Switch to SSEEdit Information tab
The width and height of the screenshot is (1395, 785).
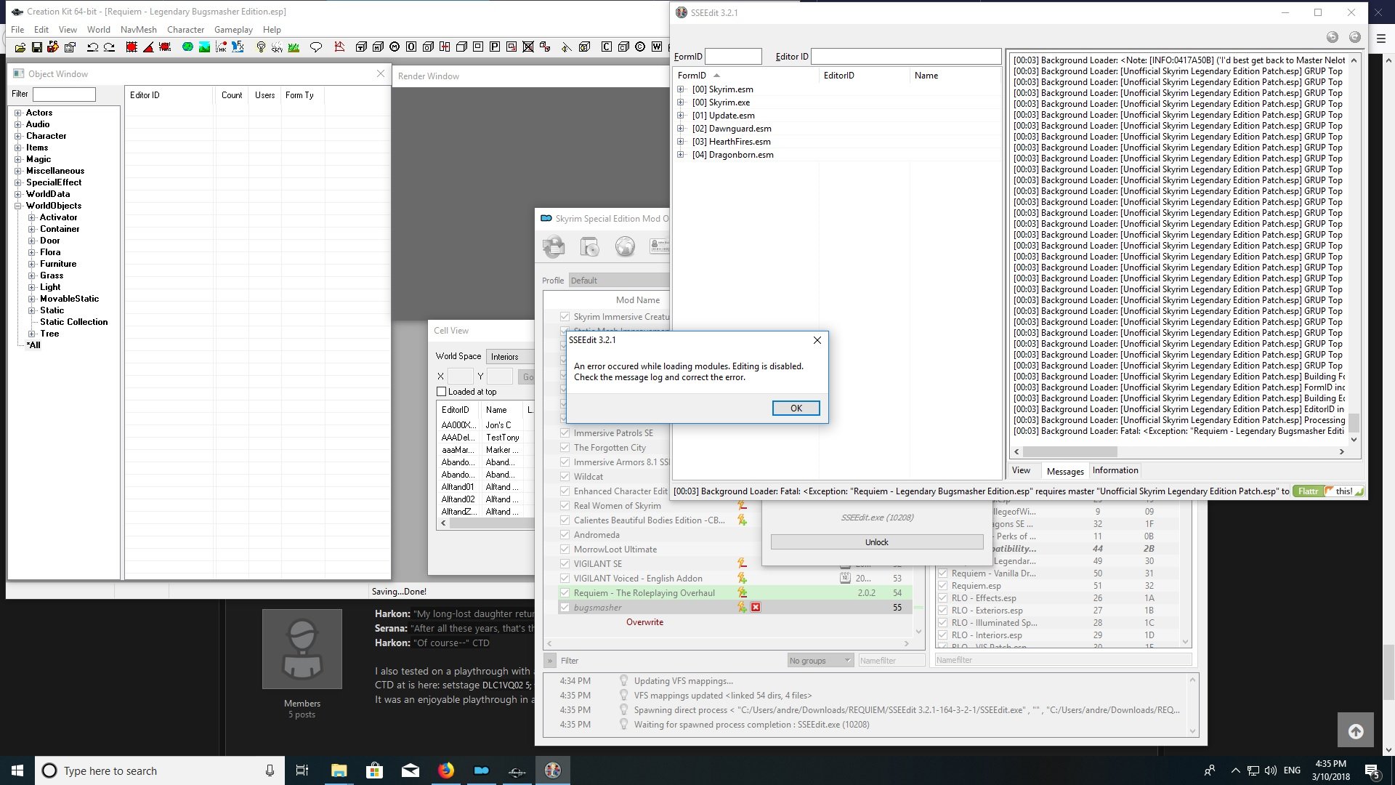[x=1115, y=470]
